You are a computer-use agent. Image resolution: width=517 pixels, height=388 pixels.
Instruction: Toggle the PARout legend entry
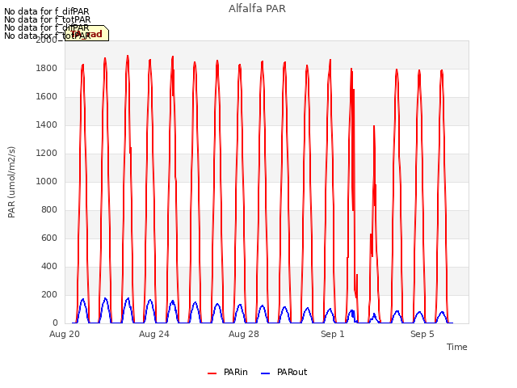[284, 372]
